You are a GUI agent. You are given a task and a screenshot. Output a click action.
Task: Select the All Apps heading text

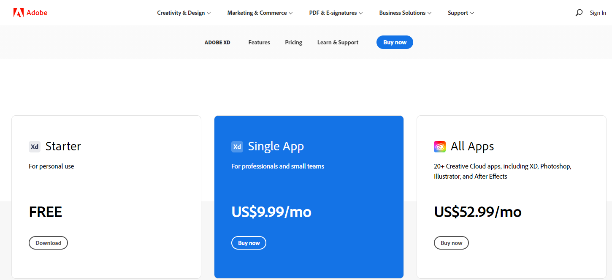pyautogui.click(x=472, y=147)
